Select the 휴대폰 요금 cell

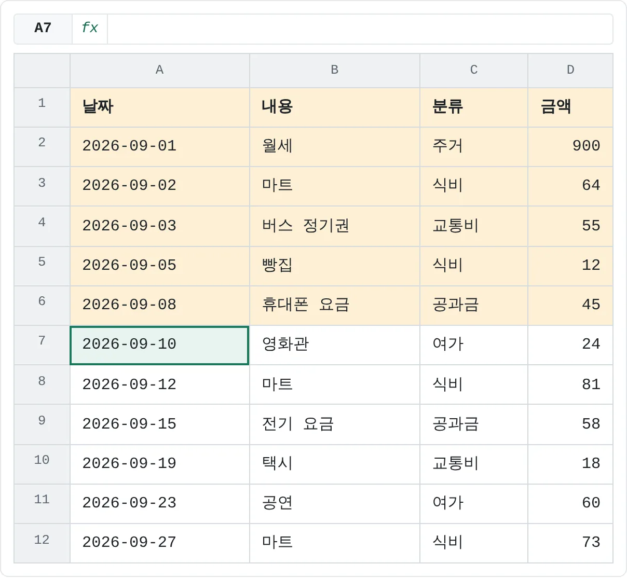coord(335,306)
